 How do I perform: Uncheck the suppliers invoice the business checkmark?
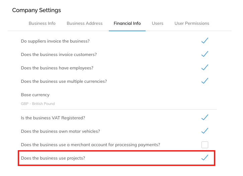(x=205, y=41)
